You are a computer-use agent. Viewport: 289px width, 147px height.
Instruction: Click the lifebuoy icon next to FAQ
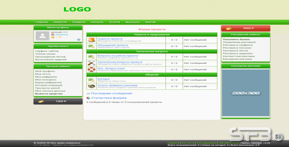91,69
